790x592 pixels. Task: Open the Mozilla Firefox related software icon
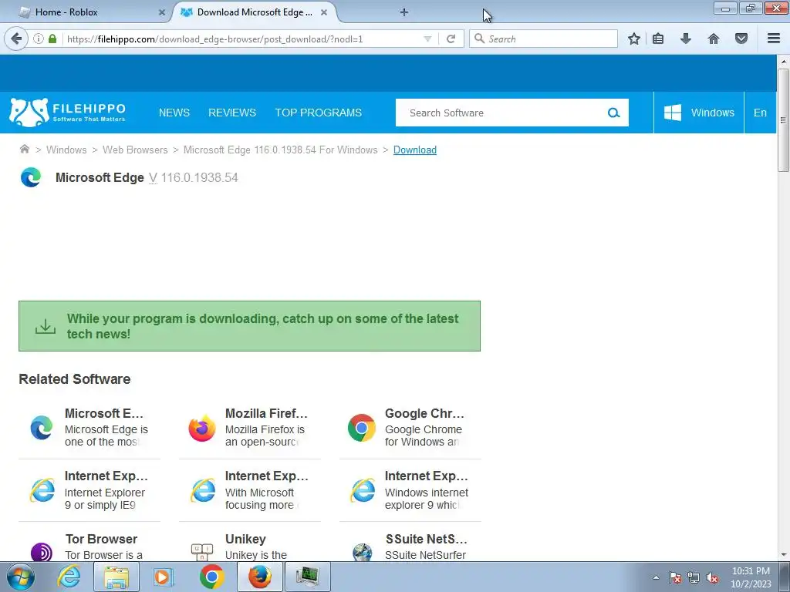(x=202, y=428)
